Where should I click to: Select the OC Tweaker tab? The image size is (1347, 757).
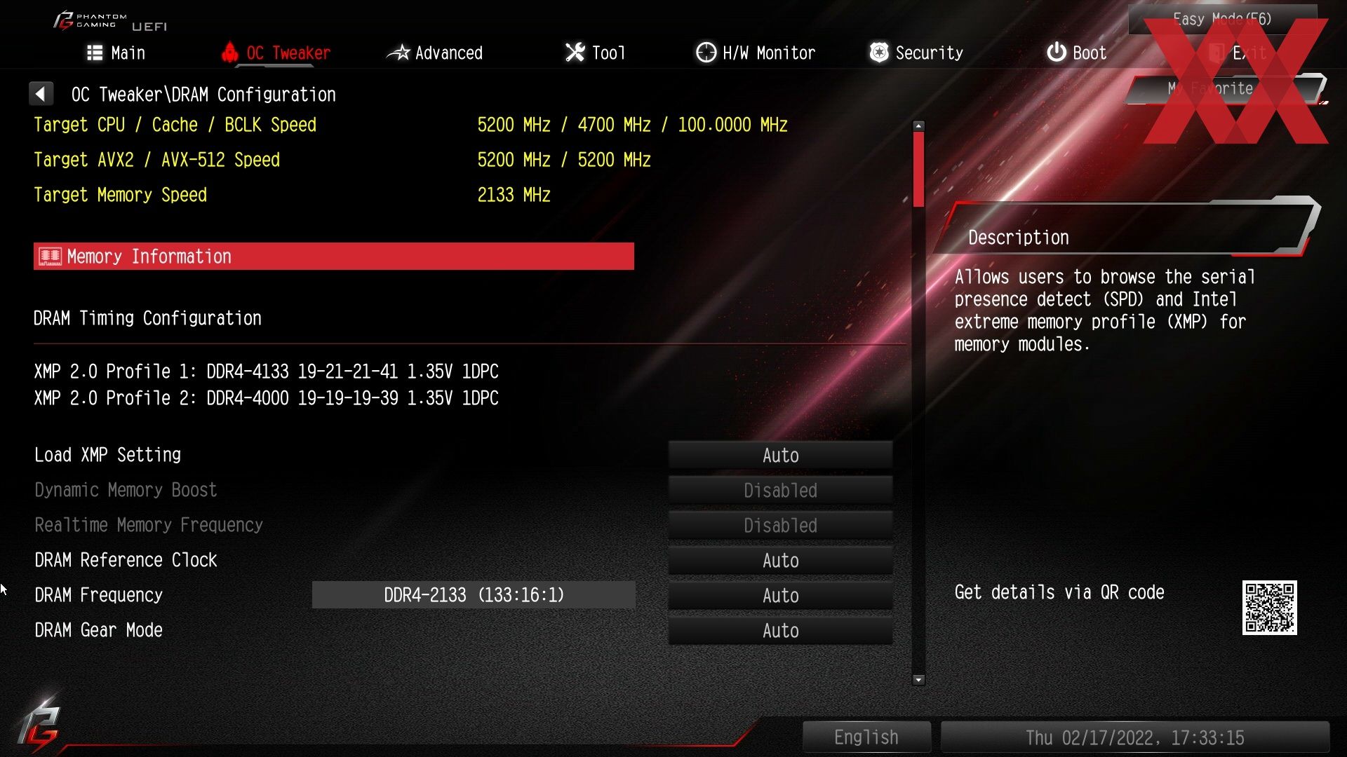[x=288, y=53]
